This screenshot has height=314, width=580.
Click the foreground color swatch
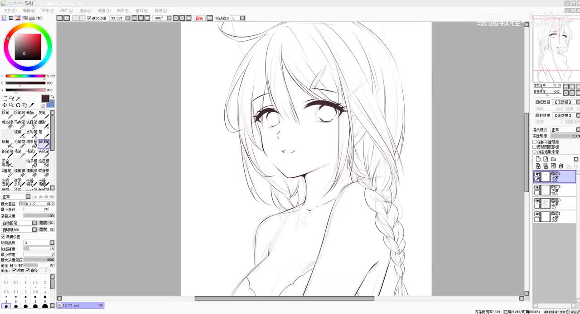tap(45, 99)
